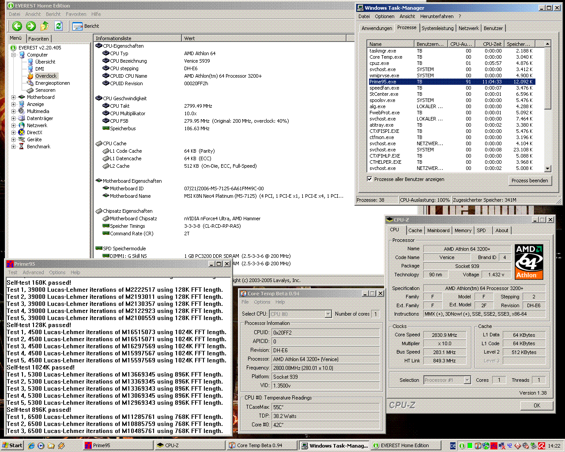This screenshot has width=565, height=452.
Task: Expand the DirectX tree node
Action: click(x=13, y=132)
